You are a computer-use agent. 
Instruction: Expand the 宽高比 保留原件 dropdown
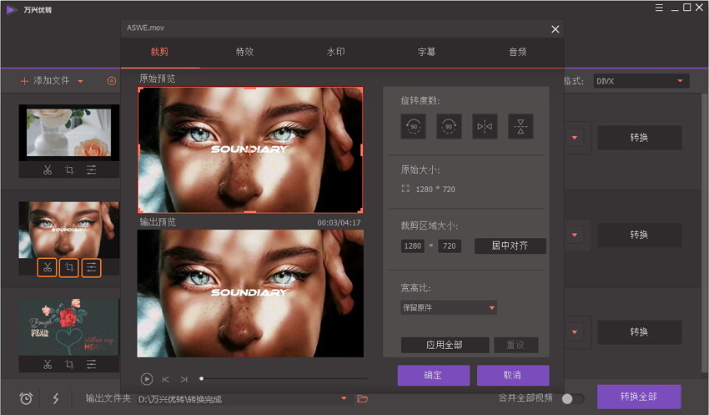click(x=449, y=307)
